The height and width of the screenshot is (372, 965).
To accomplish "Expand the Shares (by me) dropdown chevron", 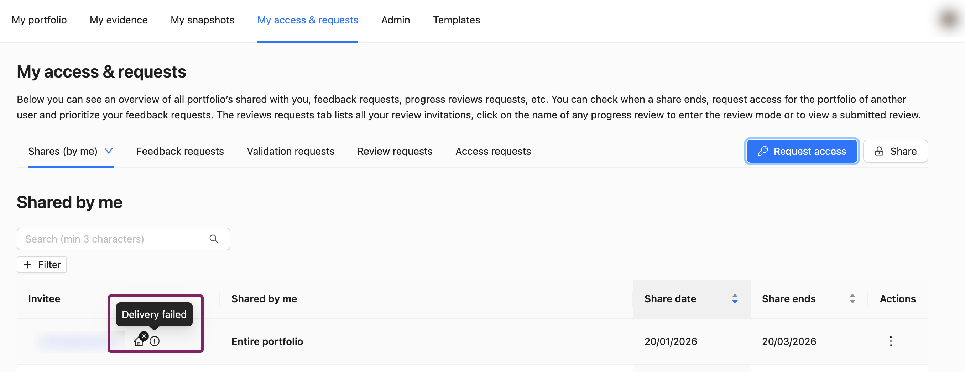I will click(x=109, y=151).
